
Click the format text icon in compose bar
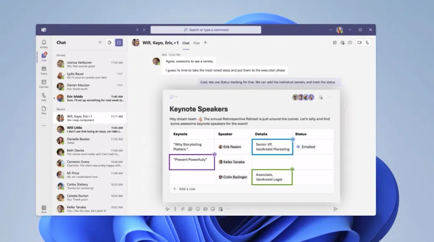tap(167, 209)
